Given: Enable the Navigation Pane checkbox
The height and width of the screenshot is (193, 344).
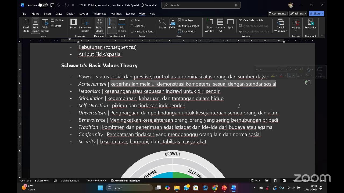Looking at the screenshot, I should click(x=132, y=32).
